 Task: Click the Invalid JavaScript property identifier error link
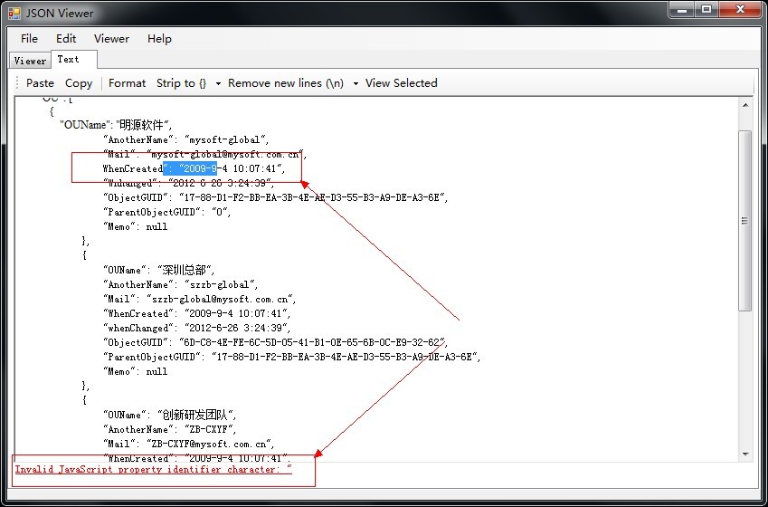pos(153,469)
